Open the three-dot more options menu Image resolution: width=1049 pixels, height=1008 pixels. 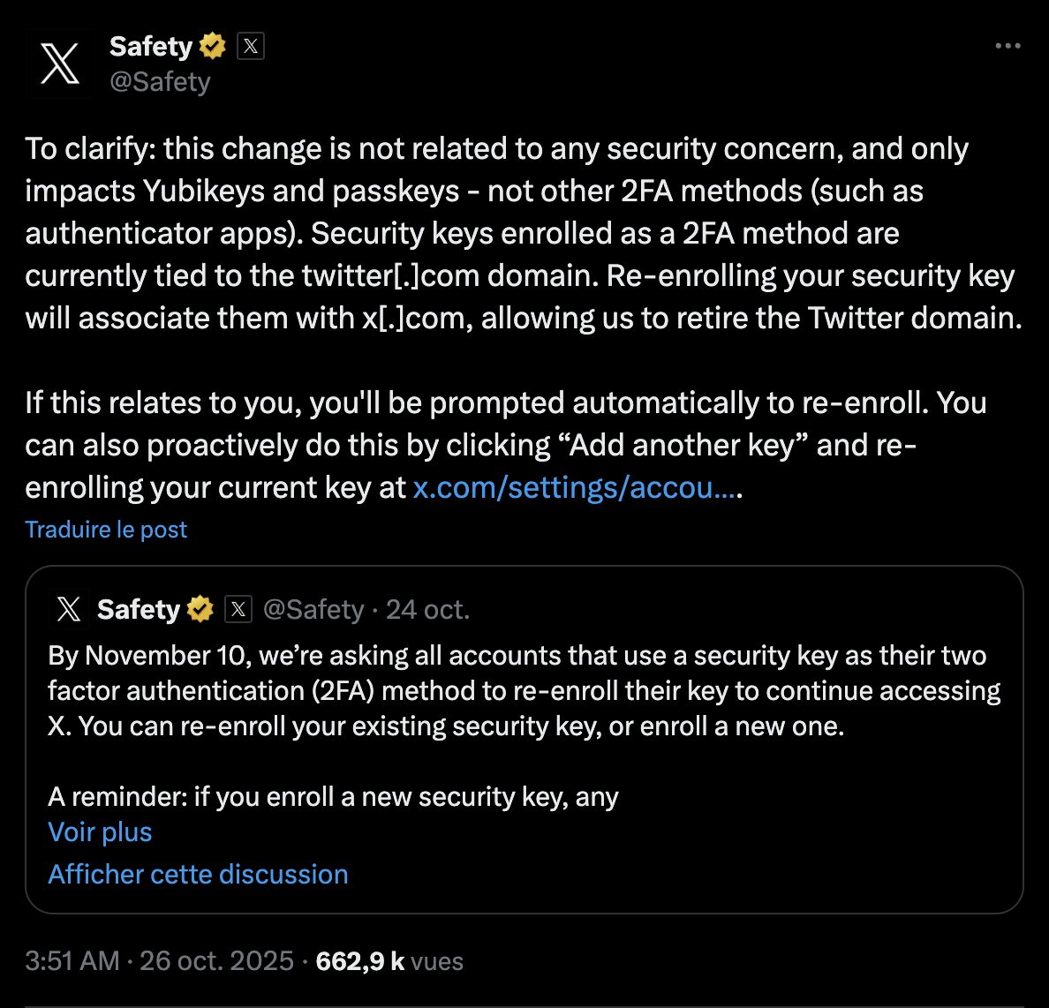(x=1007, y=46)
